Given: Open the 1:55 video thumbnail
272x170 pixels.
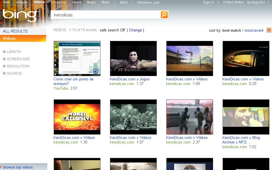Looking at the screenshot, I should click(x=190, y=58).
